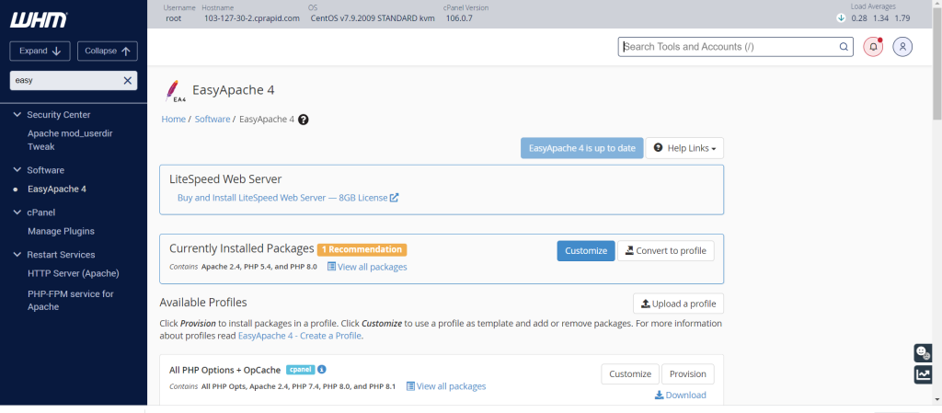Click the load averages down arrow icon

(841, 18)
